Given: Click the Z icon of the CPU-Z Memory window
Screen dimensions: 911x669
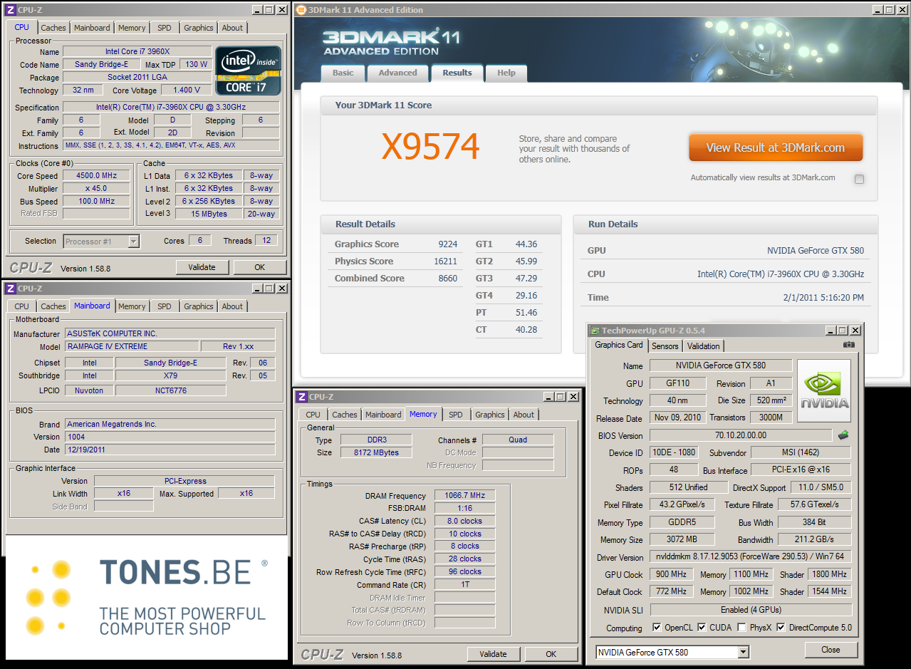Looking at the screenshot, I should pyautogui.click(x=302, y=397).
